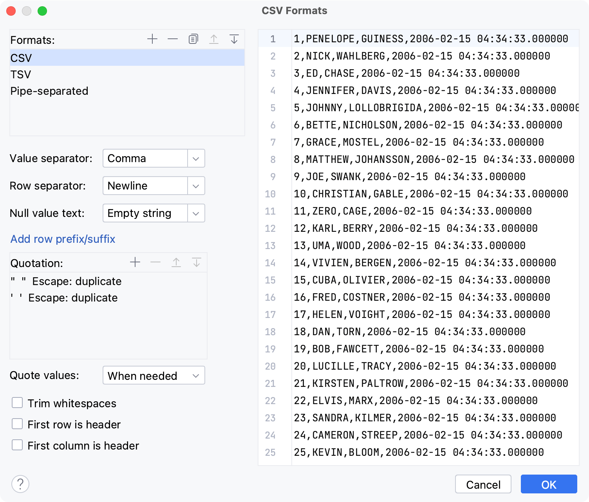Enable Trim whitespaces
589x502 pixels.
(x=17, y=403)
